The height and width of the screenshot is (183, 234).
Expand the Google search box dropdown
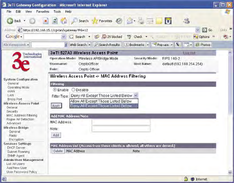pos(64,37)
